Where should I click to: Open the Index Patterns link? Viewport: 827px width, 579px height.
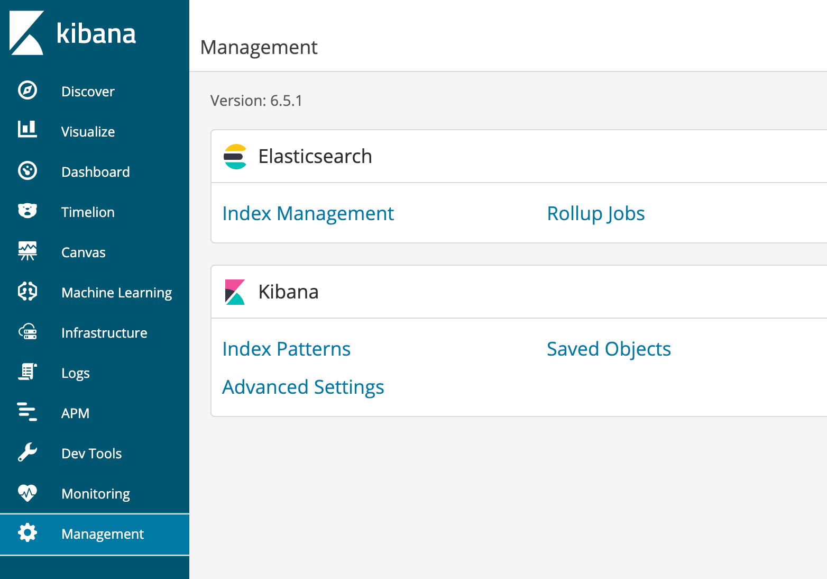click(287, 349)
